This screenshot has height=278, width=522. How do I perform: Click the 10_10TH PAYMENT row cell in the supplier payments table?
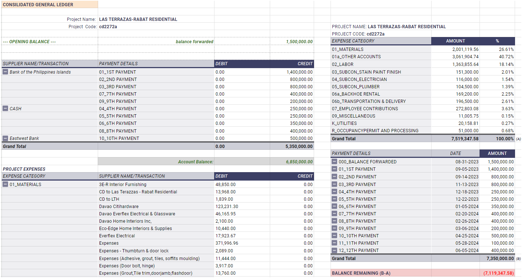(x=156, y=138)
